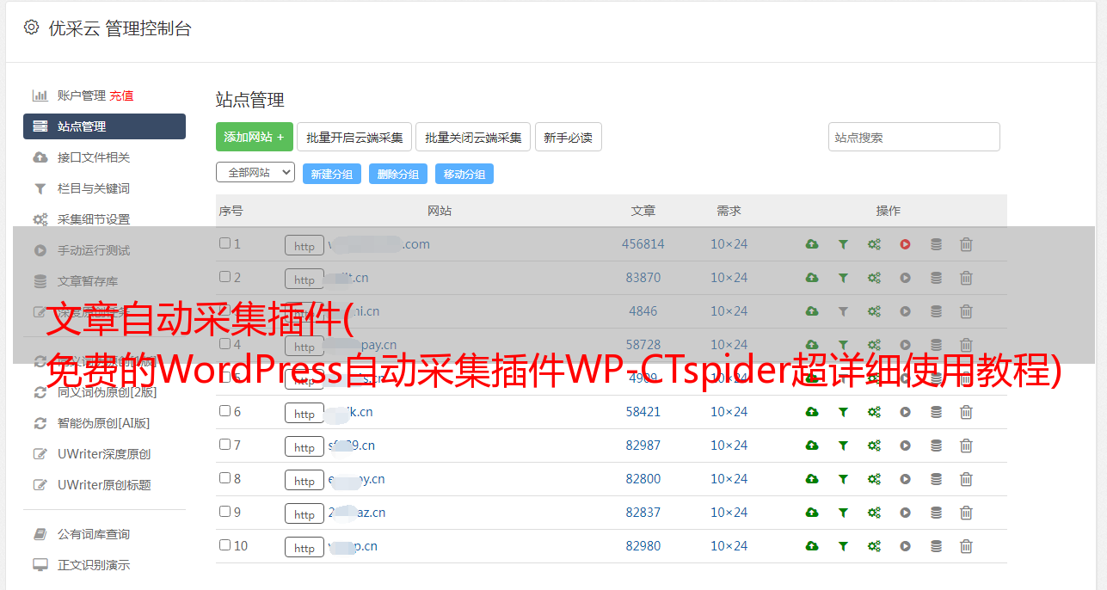This screenshot has height=590, width=1107.
Task: Tick the checkbox for site row 7
Action: pyautogui.click(x=224, y=445)
